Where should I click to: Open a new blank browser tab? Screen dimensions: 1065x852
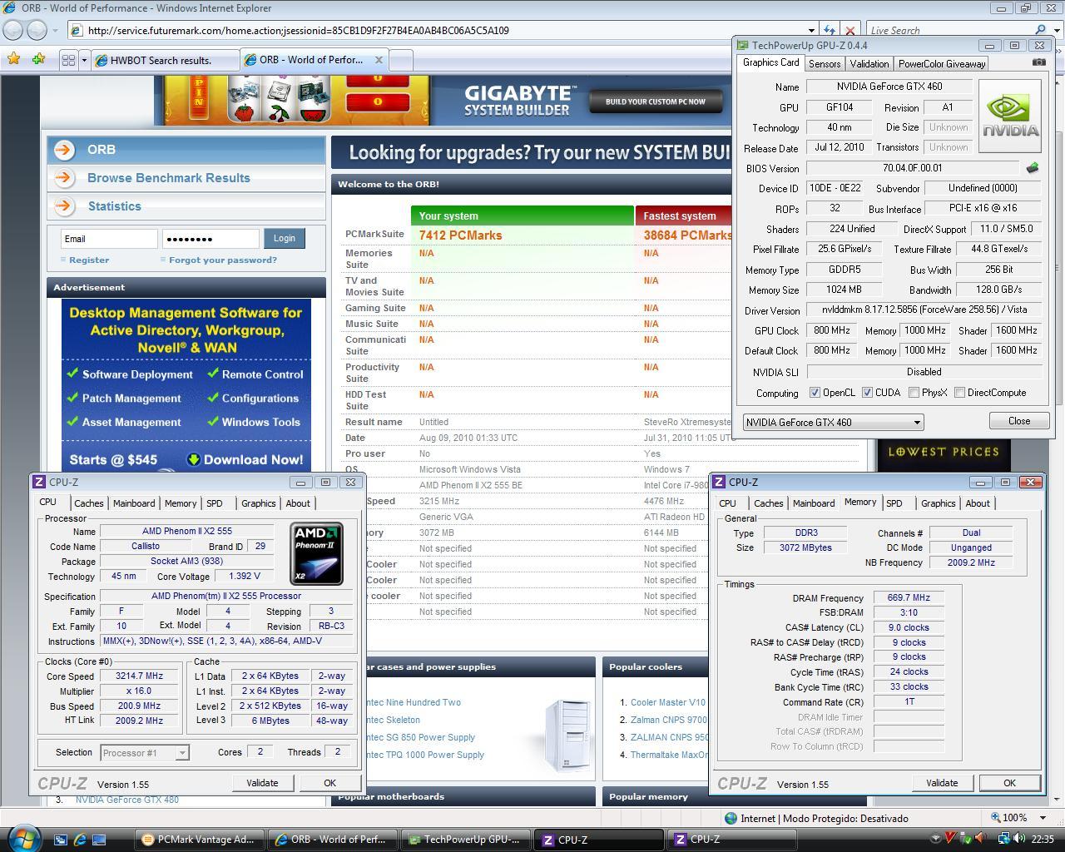click(x=400, y=60)
